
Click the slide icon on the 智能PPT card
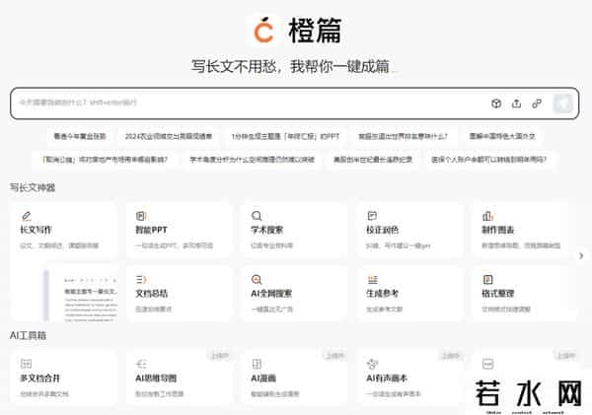(x=141, y=216)
